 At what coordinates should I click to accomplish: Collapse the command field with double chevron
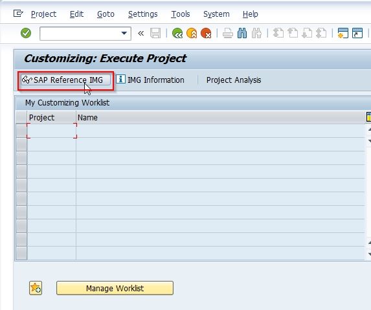[141, 34]
